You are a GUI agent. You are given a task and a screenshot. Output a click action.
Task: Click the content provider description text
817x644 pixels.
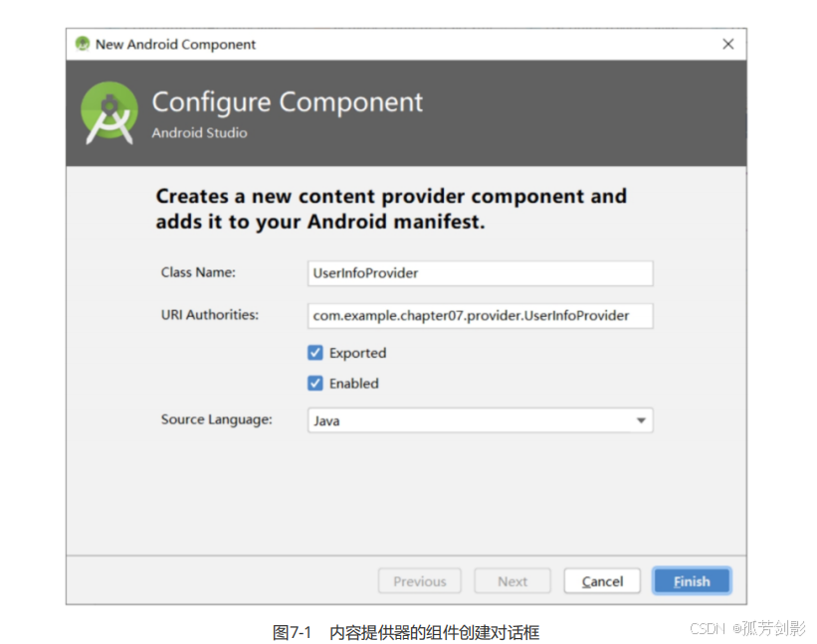(x=391, y=209)
